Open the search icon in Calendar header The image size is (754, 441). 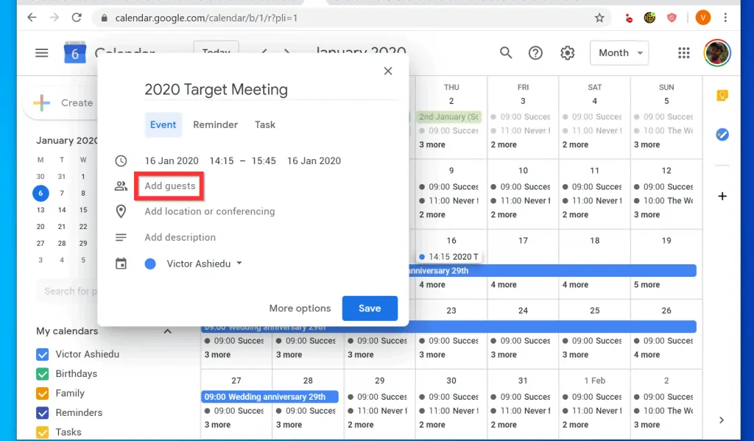(505, 52)
